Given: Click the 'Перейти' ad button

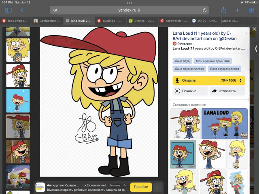Looking at the screenshot, I should (x=141, y=187).
